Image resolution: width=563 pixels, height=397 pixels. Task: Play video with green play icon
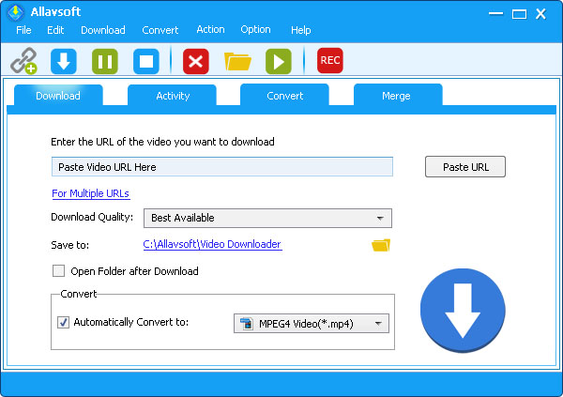tap(278, 62)
